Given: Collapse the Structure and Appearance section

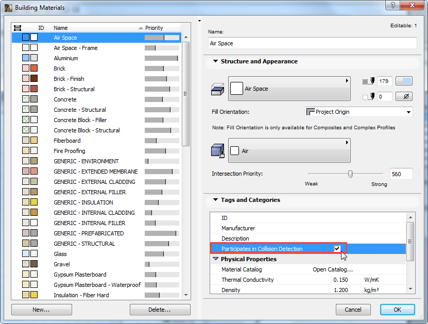Looking at the screenshot, I should point(215,61).
